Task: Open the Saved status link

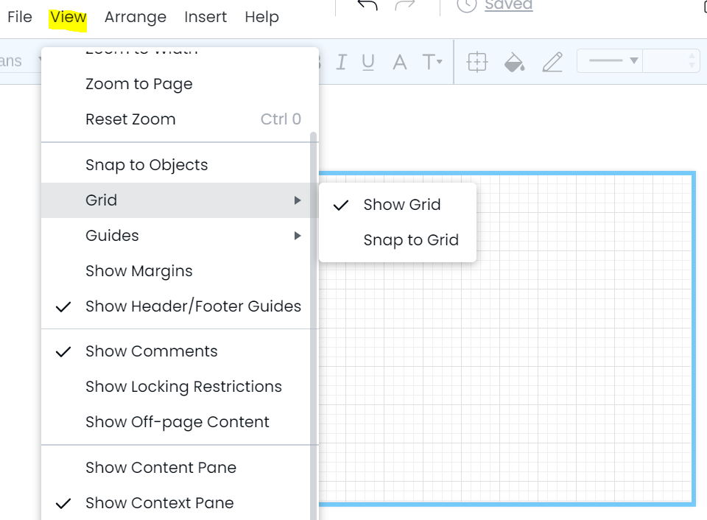Action: pos(509,5)
